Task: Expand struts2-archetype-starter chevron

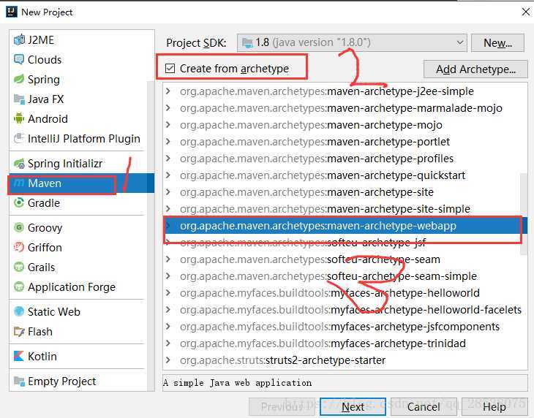Action: tap(168, 360)
